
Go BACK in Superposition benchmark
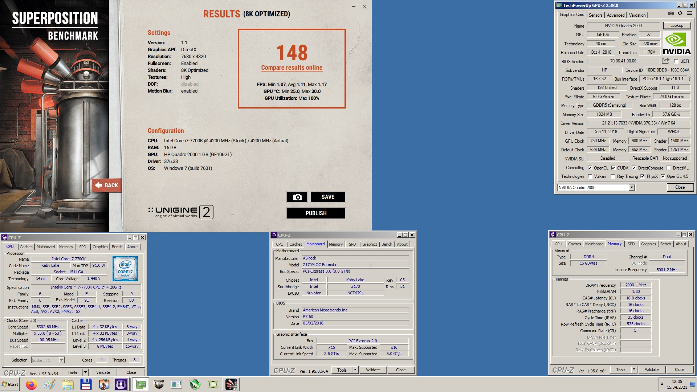pyautogui.click(x=106, y=185)
